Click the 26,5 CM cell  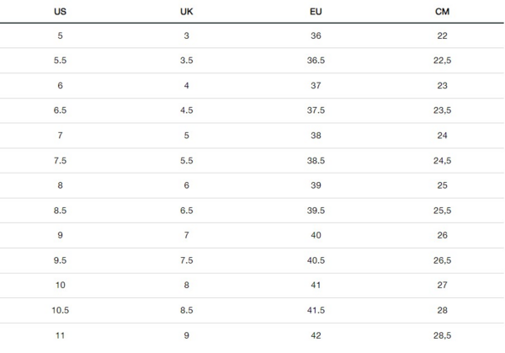click(x=442, y=260)
